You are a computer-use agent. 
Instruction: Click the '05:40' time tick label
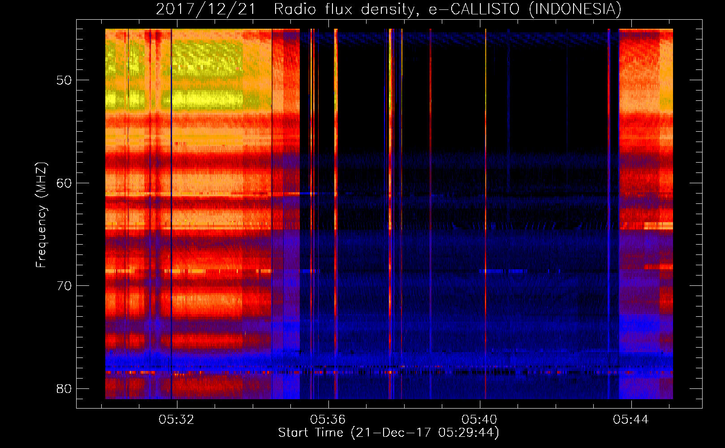[479, 419]
